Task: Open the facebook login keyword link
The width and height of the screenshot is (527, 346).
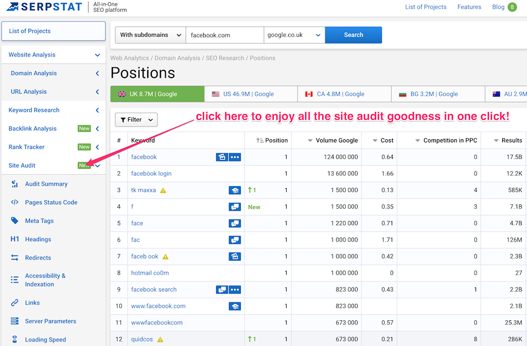Action: [151, 173]
